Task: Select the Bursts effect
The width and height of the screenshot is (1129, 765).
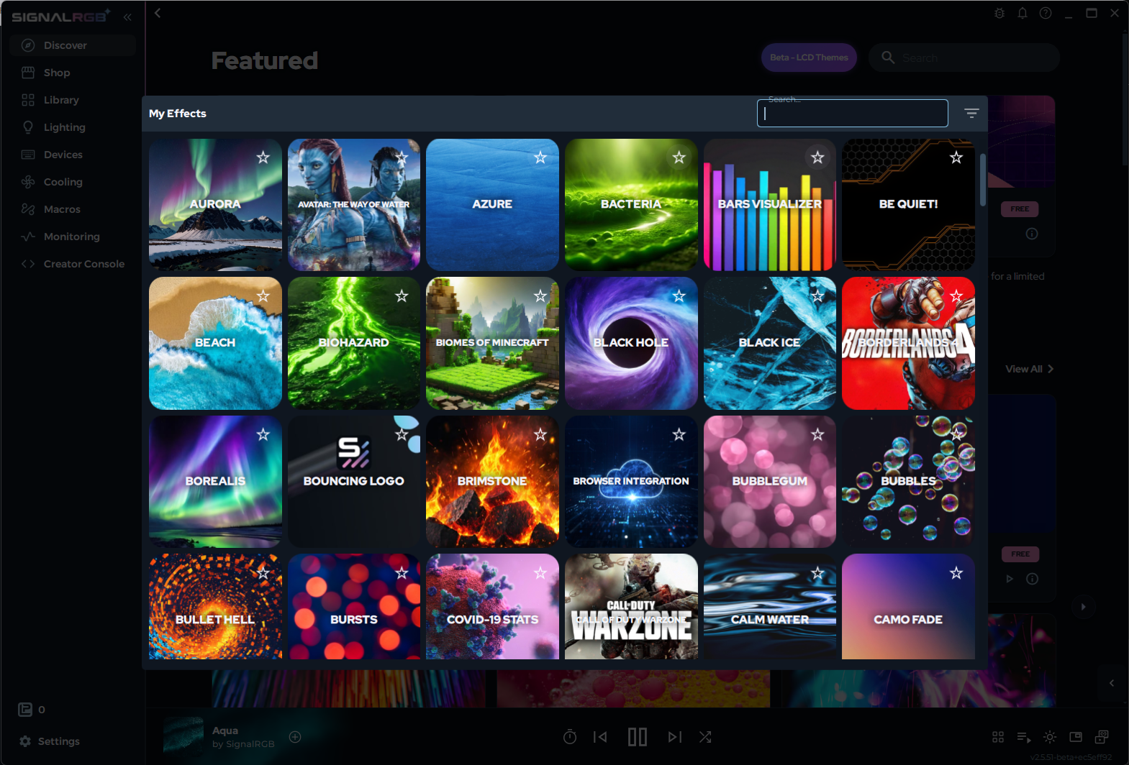Action: click(354, 607)
